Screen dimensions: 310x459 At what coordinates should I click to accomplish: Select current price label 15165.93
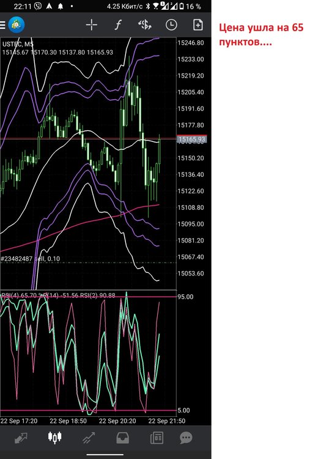point(192,139)
